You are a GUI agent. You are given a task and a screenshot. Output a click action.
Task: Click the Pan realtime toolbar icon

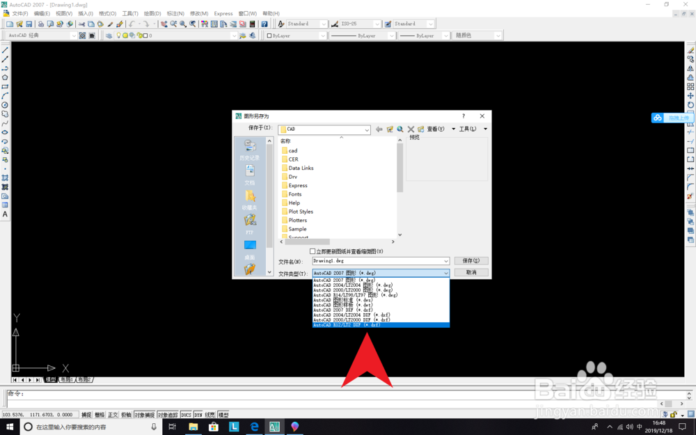pyautogui.click(x=164, y=24)
